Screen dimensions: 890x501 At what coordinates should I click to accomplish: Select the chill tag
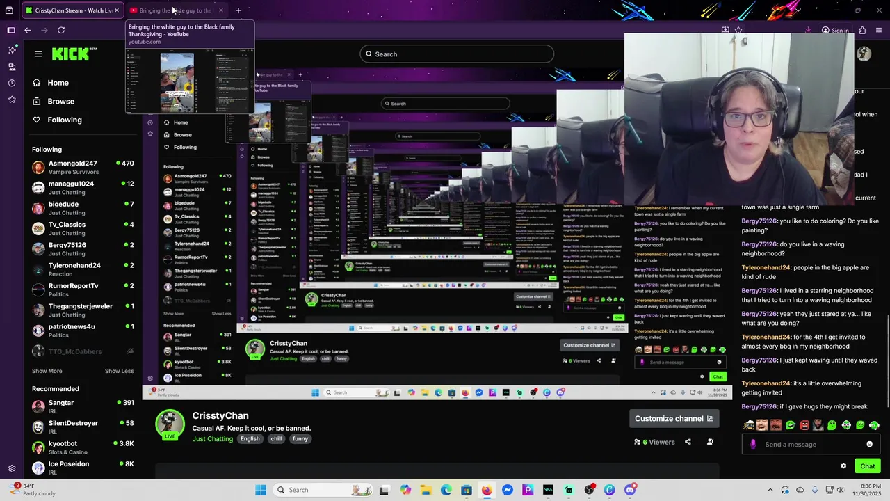coord(276,439)
